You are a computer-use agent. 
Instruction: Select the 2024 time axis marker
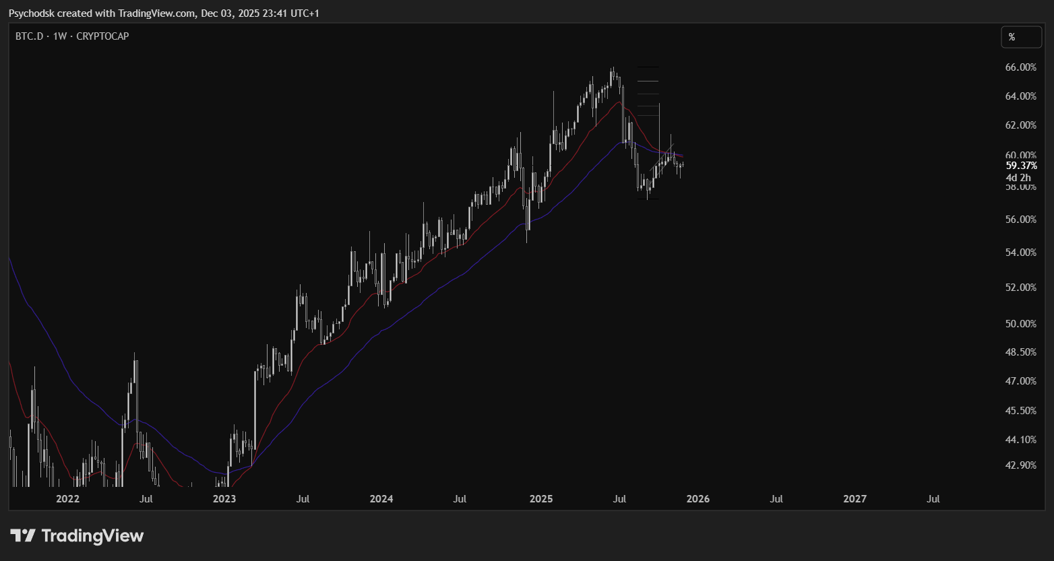(381, 499)
